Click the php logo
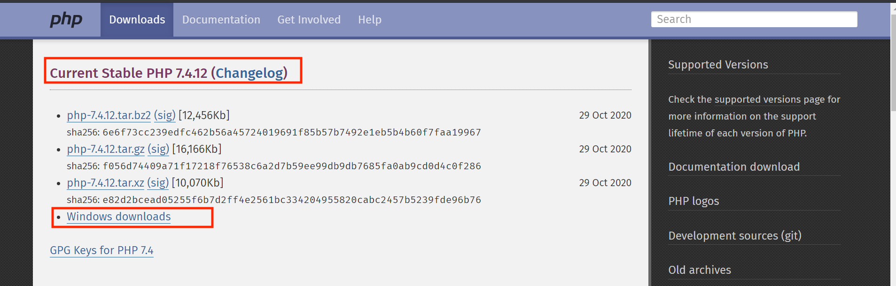Viewport: 896px width, 286px height. tap(66, 20)
